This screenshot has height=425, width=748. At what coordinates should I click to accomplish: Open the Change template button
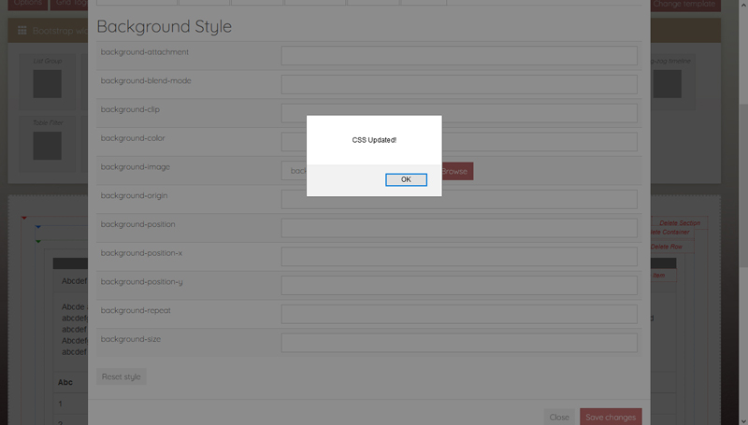point(684,5)
